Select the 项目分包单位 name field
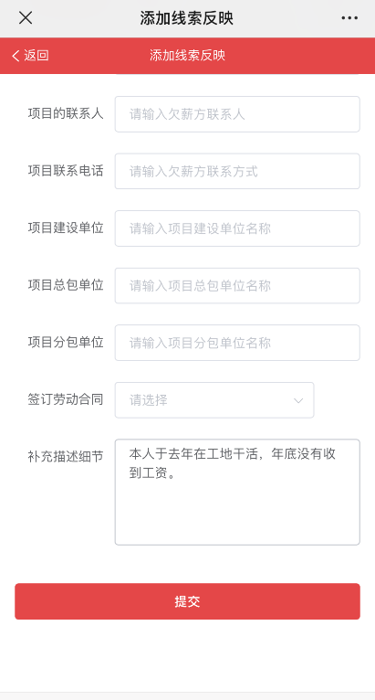 point(237,343)
